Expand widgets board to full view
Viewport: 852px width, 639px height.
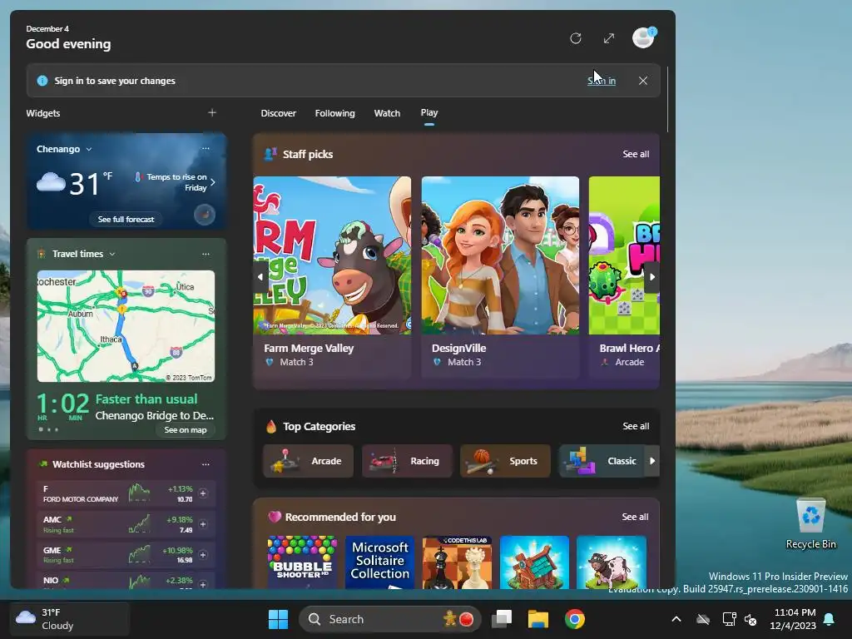point(609,38)
